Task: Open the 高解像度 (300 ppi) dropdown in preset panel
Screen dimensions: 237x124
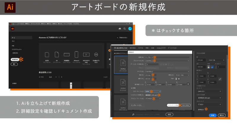Action: [x=209, y=98]
